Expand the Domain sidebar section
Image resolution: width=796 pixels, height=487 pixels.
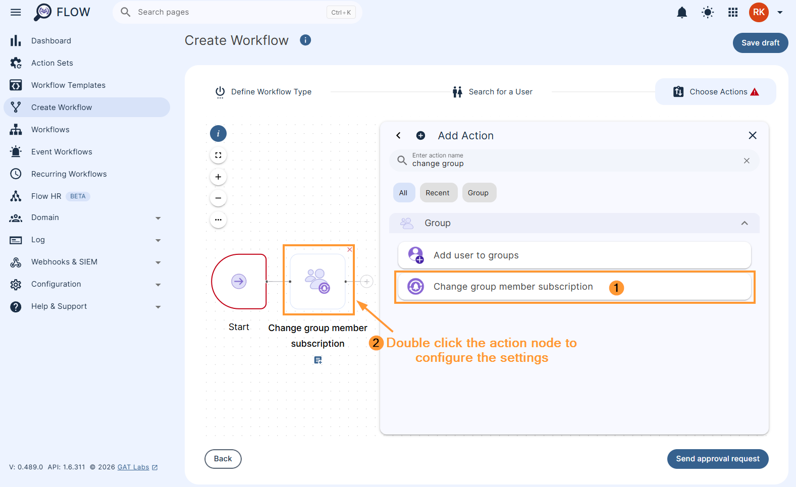coord(87,218)
